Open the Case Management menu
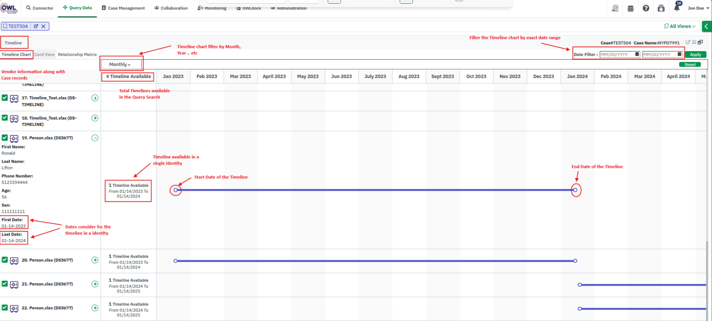712x321 pixels. click(x=123, y=8)
